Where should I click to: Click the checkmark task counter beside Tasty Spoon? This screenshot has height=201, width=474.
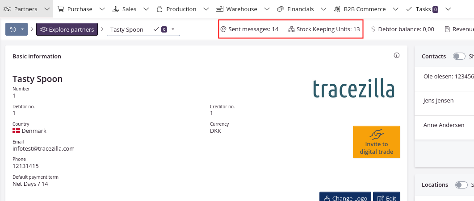[160, 29]
